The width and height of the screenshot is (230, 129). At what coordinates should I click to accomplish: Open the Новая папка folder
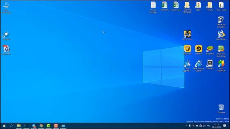click(221, 6)
